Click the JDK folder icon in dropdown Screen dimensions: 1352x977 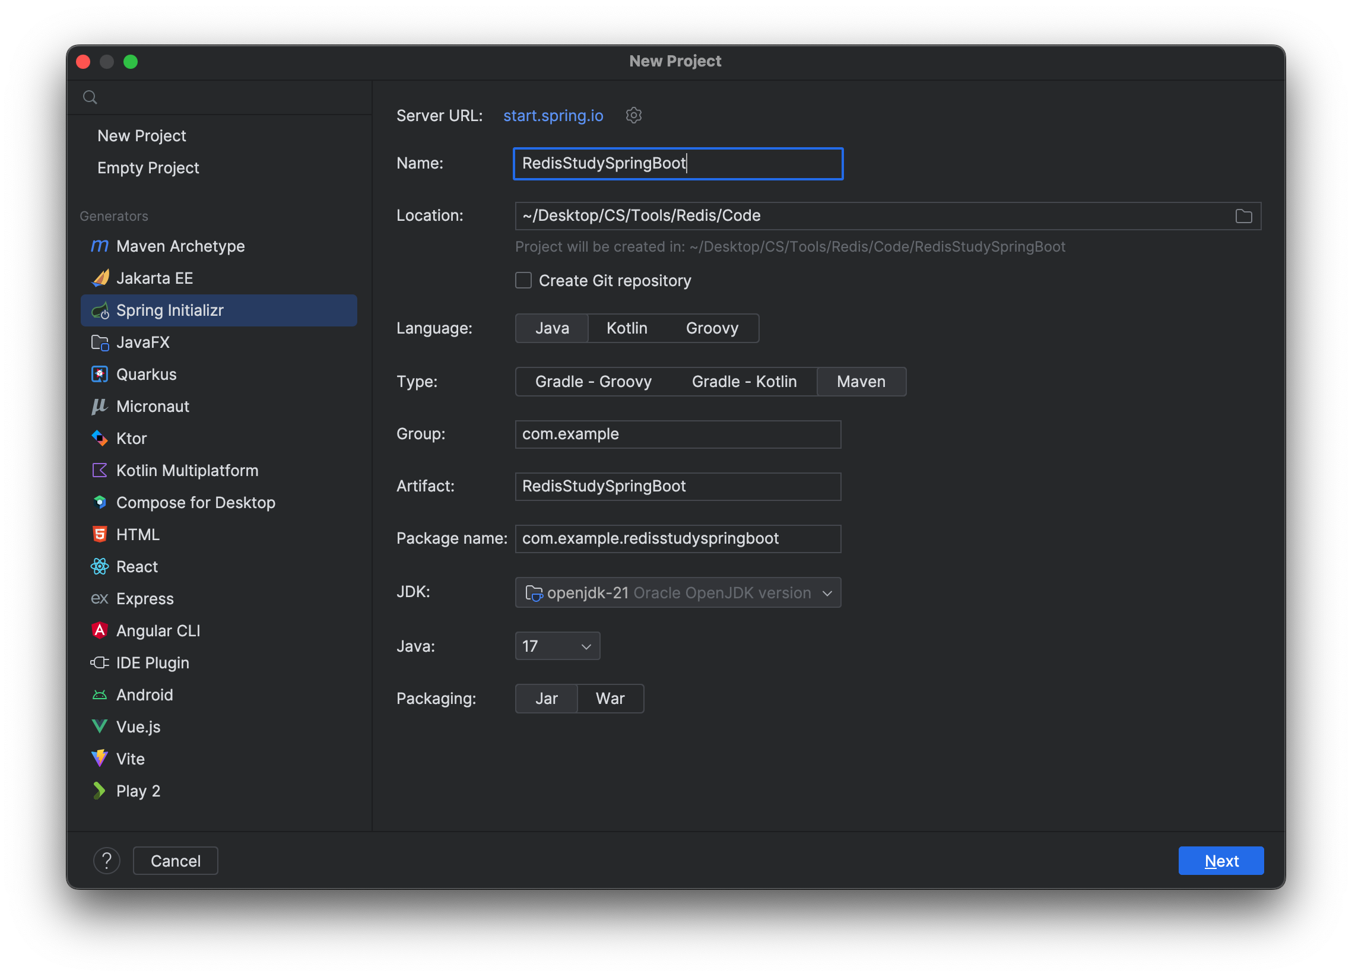tap(534, 593)
